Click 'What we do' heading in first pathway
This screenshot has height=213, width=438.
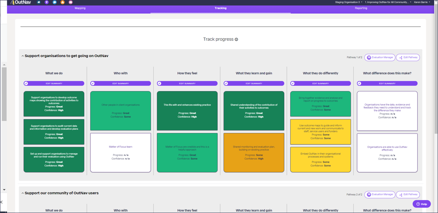click(x=54, y=73)
